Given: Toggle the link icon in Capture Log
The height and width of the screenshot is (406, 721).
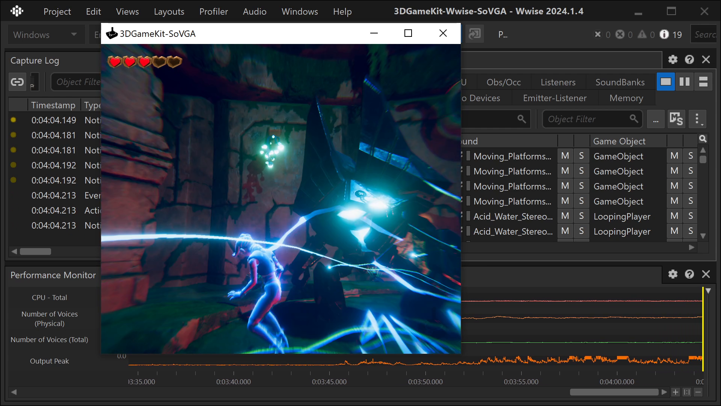Looking at the screenshot, I should (17, 82).
